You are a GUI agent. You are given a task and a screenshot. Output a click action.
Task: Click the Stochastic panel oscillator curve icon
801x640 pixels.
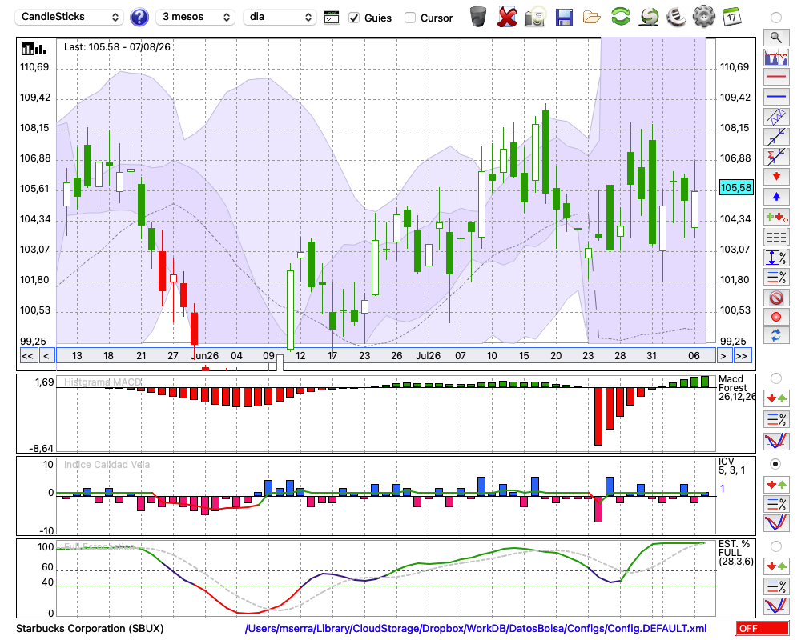click(x=776, y=606)
